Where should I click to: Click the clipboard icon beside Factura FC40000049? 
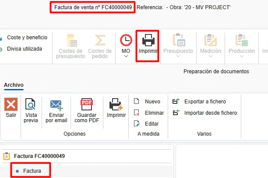point(7,156)
